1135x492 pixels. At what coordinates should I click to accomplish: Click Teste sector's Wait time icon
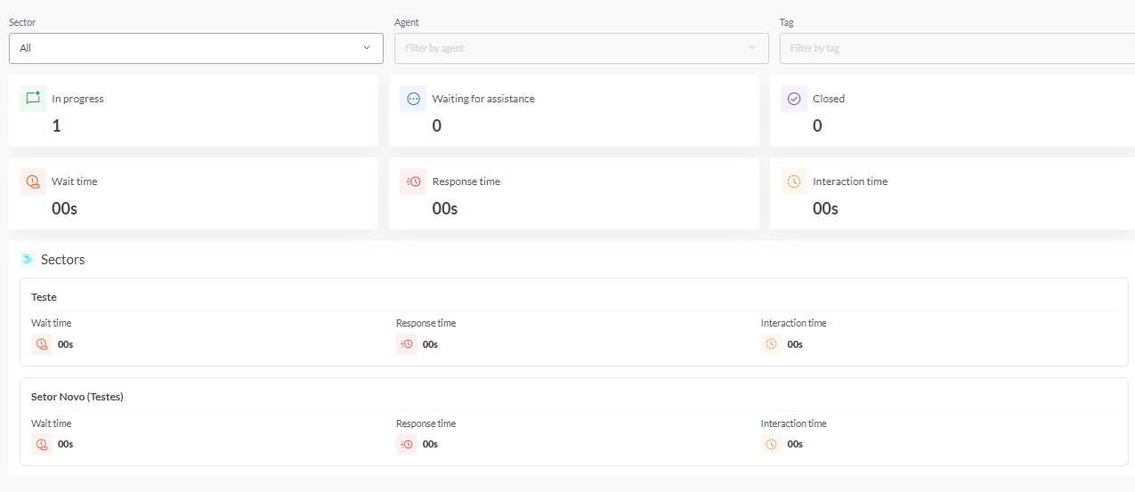tap(42, 344)
